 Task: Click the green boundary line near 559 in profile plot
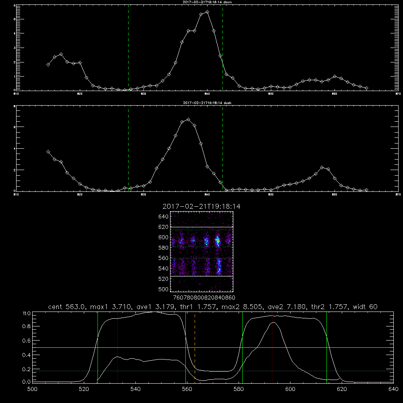(185, 347)
